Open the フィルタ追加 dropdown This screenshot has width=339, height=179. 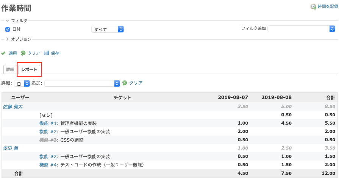(x=301, y=29)
